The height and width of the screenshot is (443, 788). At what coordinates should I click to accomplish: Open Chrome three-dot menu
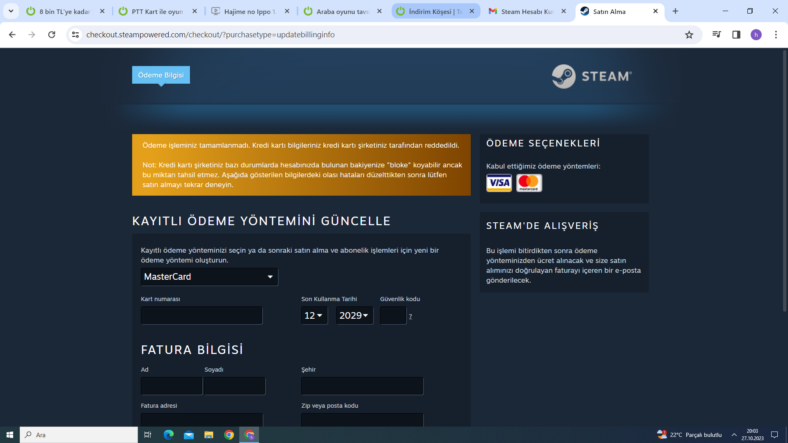click(x=776, y=35)
